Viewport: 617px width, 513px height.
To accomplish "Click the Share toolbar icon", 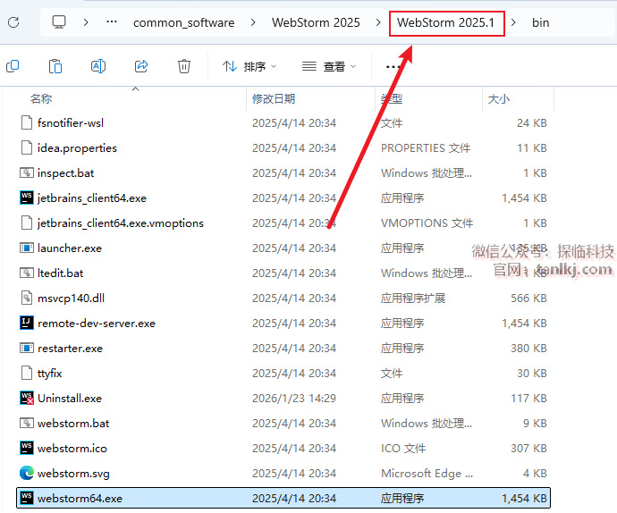I will click(141, 66).
